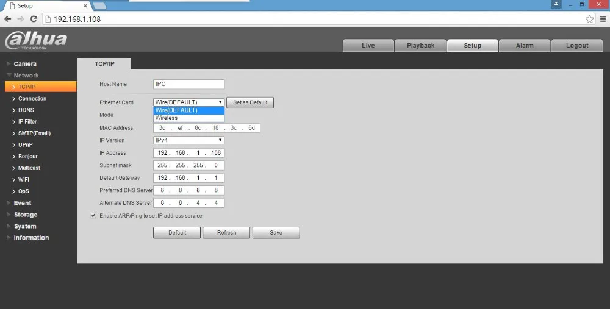Open the Ethernet Card dropdown
610x309 pixels.
click(x=188, y=102)
